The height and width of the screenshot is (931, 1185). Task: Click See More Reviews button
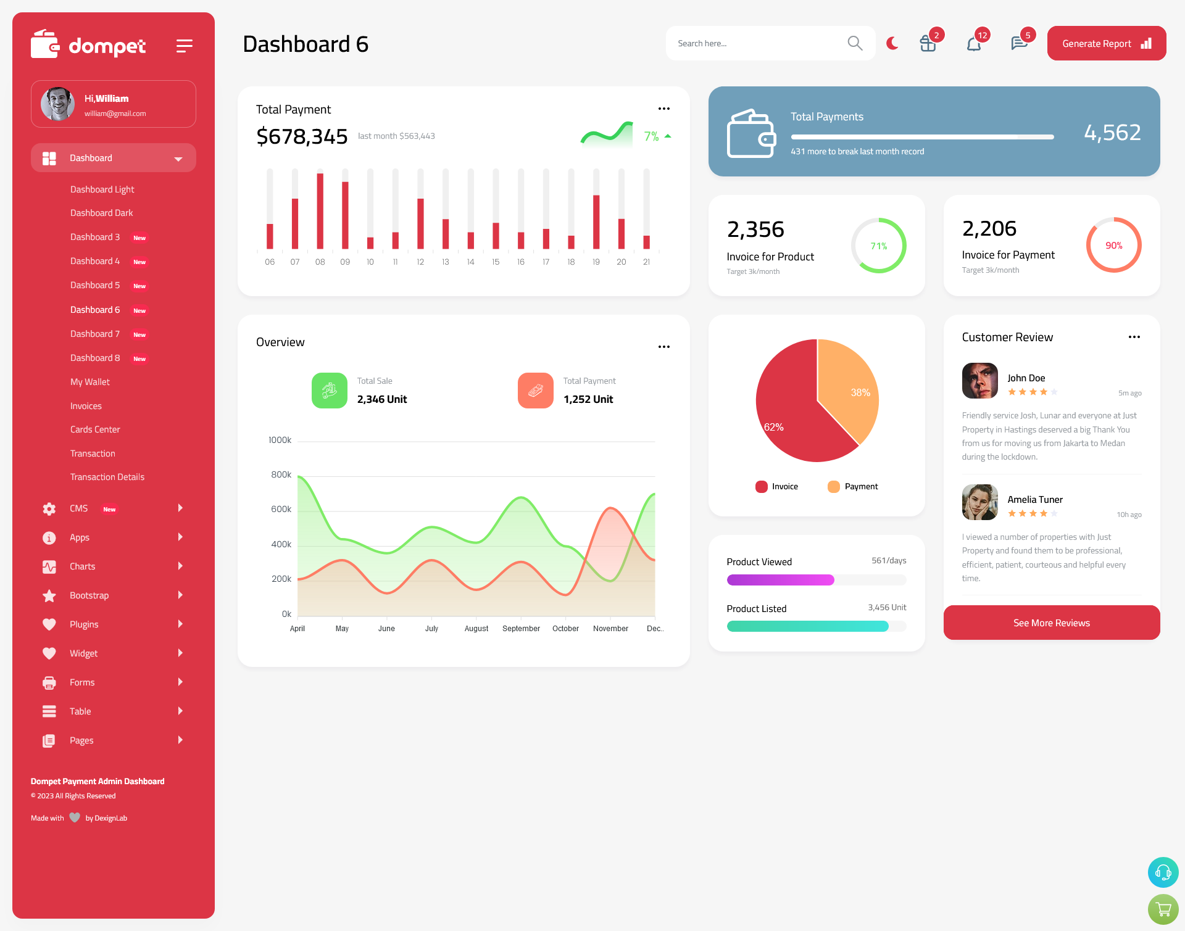pyautogui.click(x=1051, y=623)
